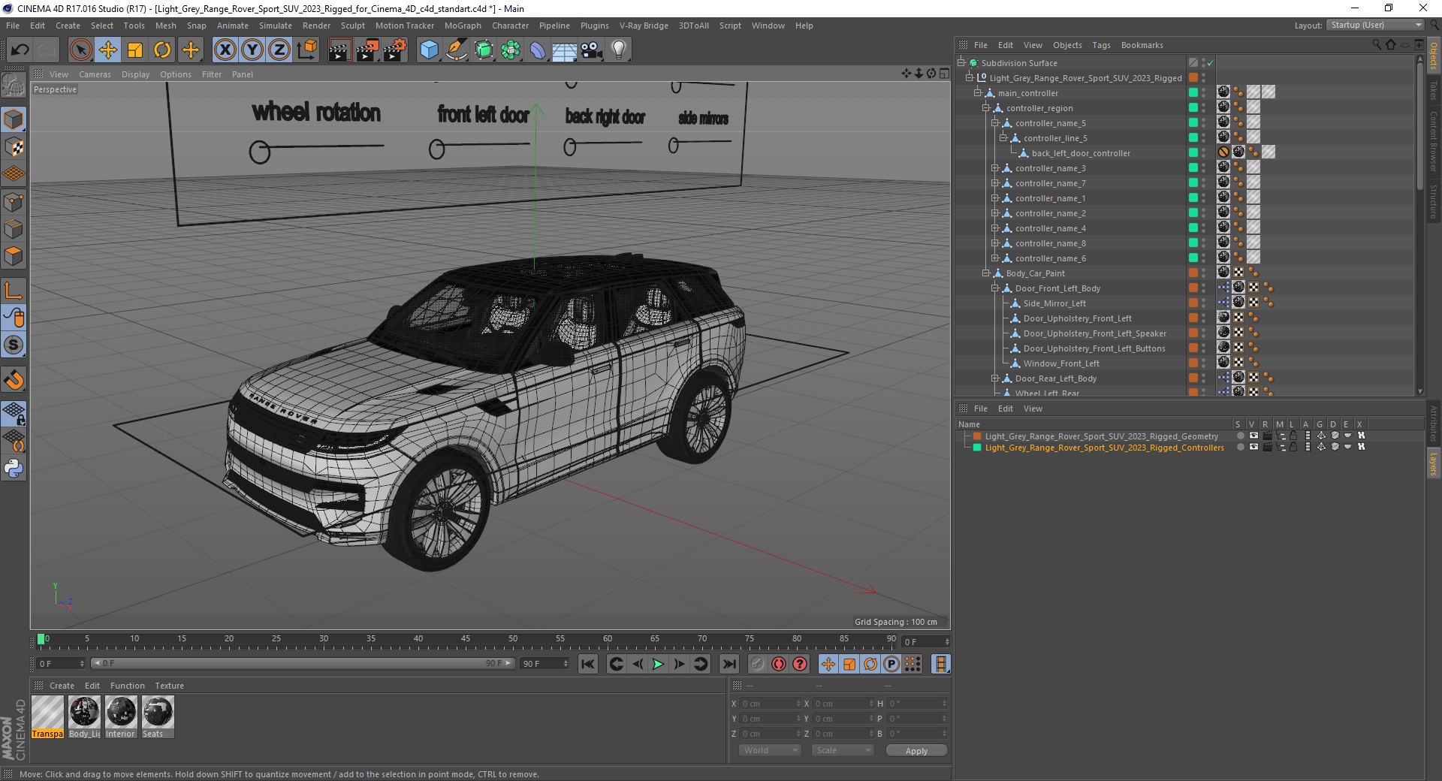The width and height of the screenshot is (1442, 781).
Task: Open the spline Pen tool
Action: [456, 50]
